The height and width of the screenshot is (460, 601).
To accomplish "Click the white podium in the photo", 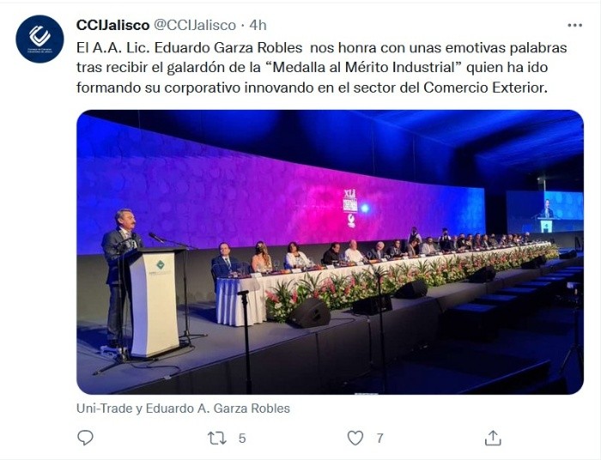I will tap(155, 300).
